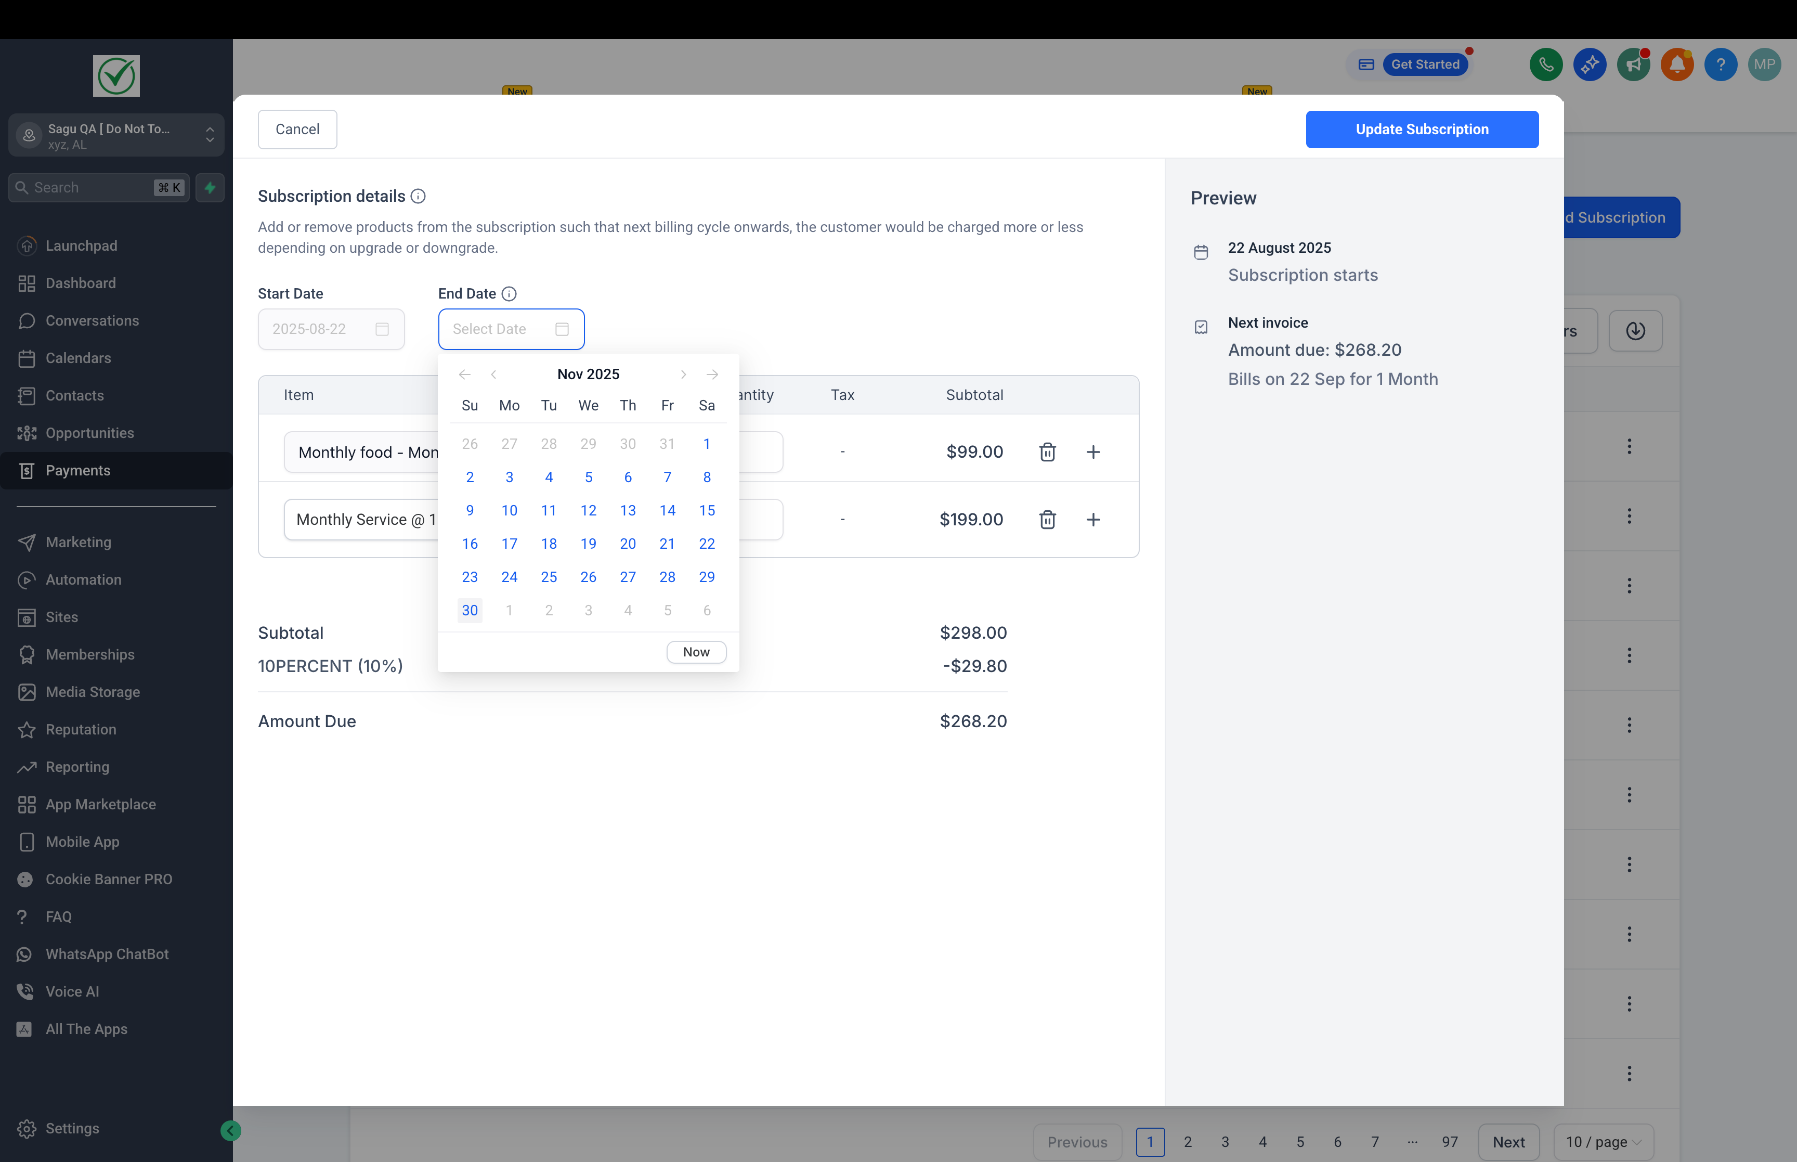This screenshot has height=1162, width=1797.
Task: Open the help menu
Action: click(1720, 64)
